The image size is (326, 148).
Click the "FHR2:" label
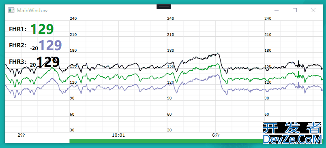18,45
